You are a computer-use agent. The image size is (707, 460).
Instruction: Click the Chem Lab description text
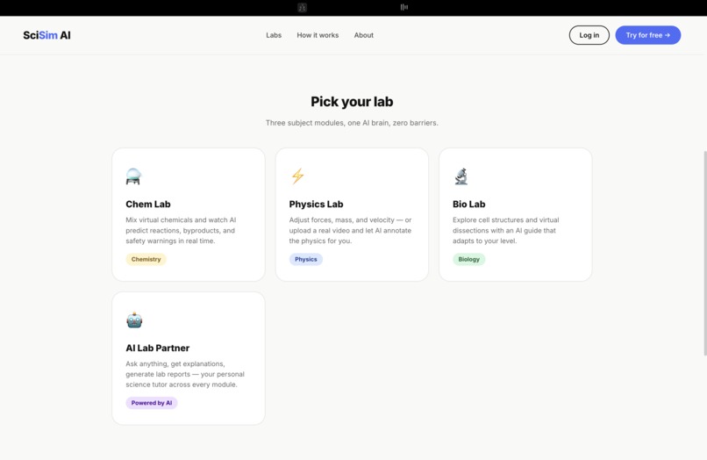[x=181, y=230]
